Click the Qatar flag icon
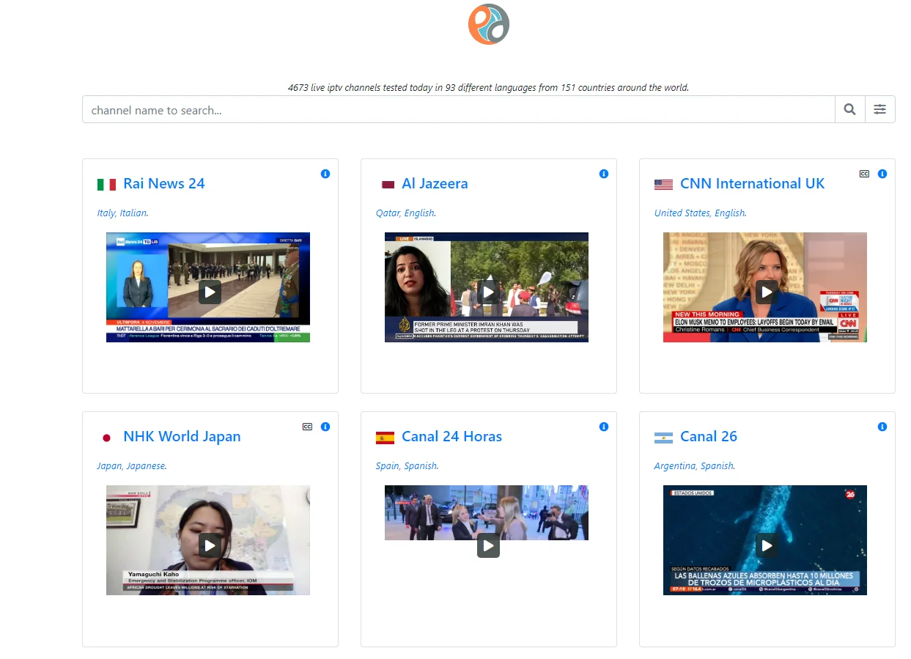The width and height of the screenshot is (911, 659). point(388,185)
